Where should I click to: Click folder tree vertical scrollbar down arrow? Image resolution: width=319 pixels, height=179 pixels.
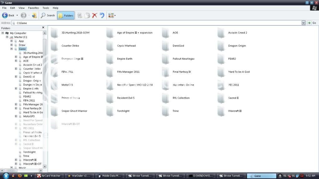[x=45, y=167]
